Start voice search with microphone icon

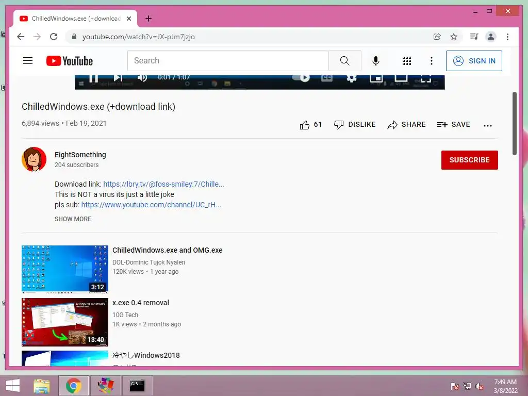(376, 61)
